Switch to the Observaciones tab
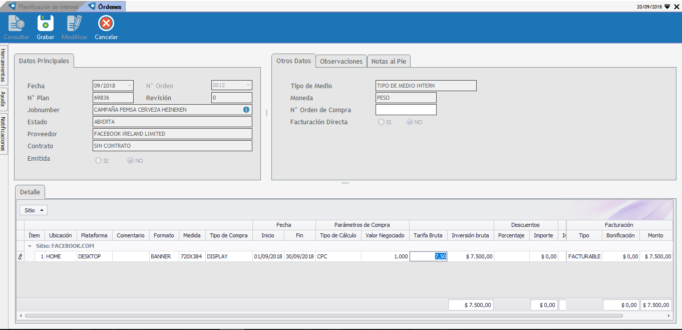This screenshot has width=682, height=330. click(341, 61)
